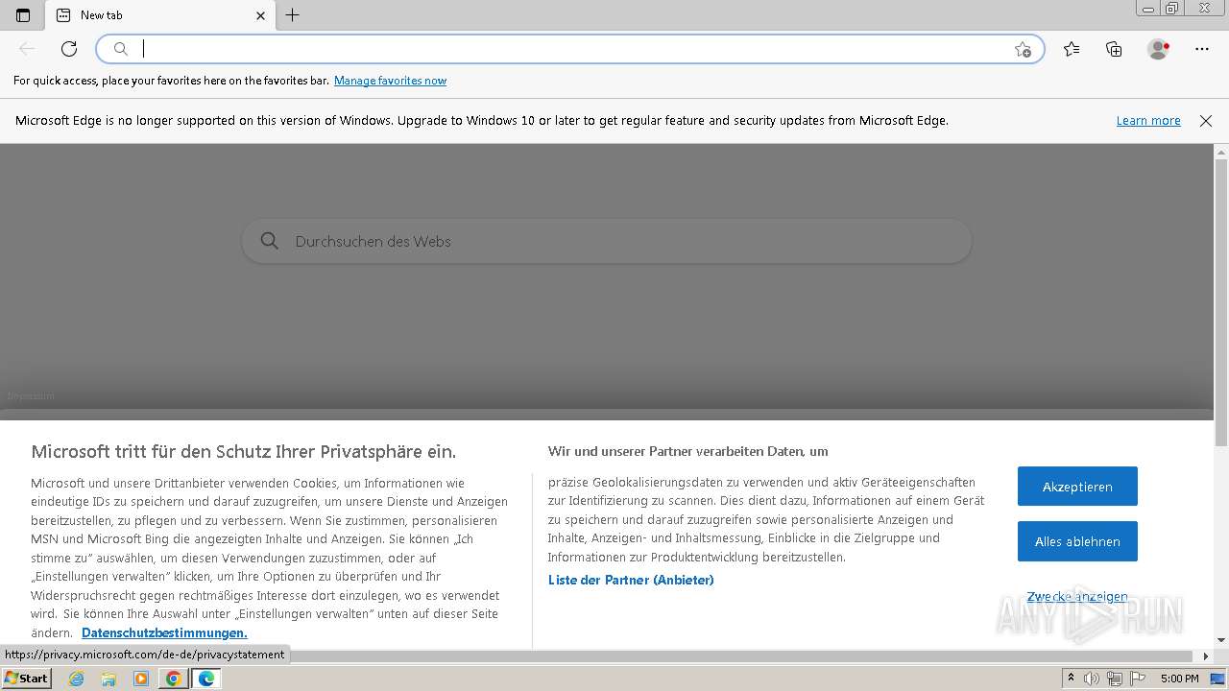The image size is (1229, 691).
Task: Click Manage favorites now link
Action: tap(390, 81)
